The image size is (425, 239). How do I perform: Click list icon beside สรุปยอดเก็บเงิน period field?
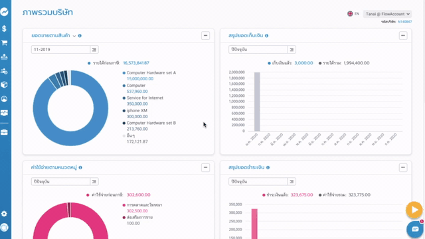[292, 50]
